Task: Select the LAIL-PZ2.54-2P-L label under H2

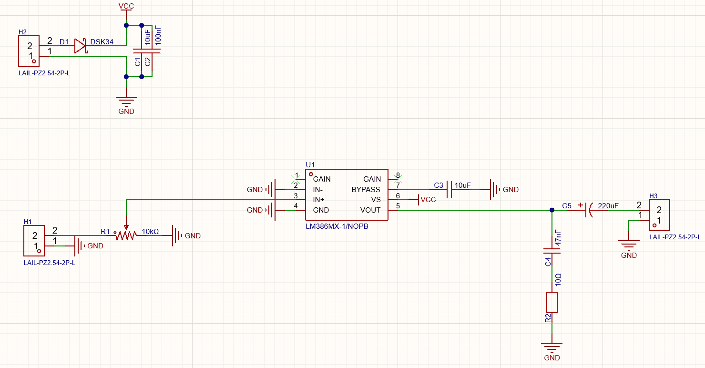Action: pos(44,73)
